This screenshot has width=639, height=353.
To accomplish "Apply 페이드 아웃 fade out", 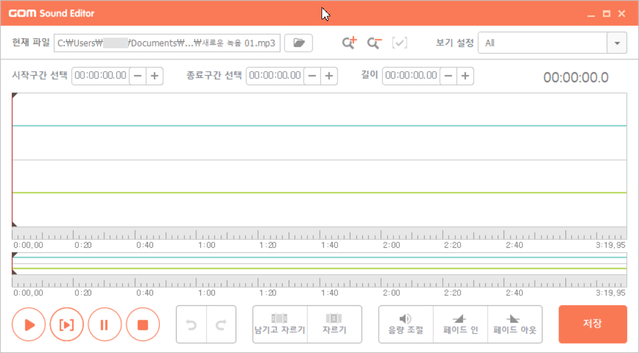I will click(x=515, y=325).
